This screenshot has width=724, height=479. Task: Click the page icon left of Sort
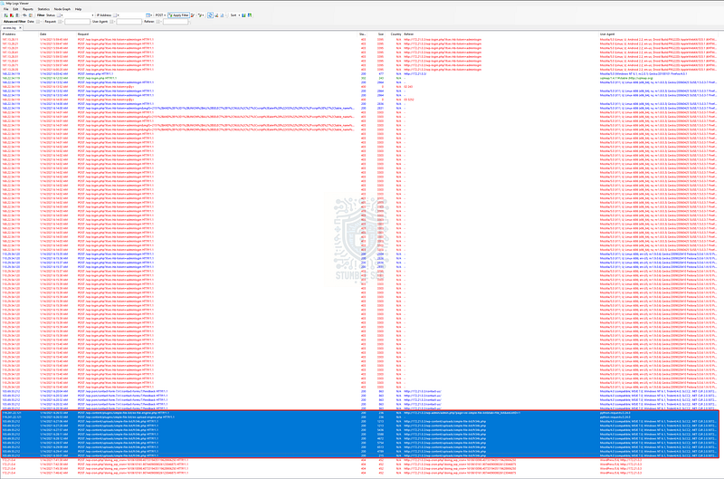(x=222, y=15)
